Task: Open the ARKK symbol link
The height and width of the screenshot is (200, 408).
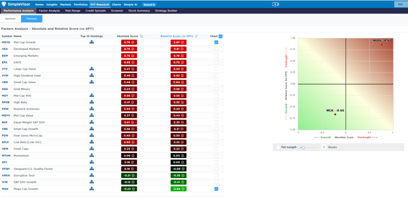Action: pyautogui.click(x=5, y=175)
